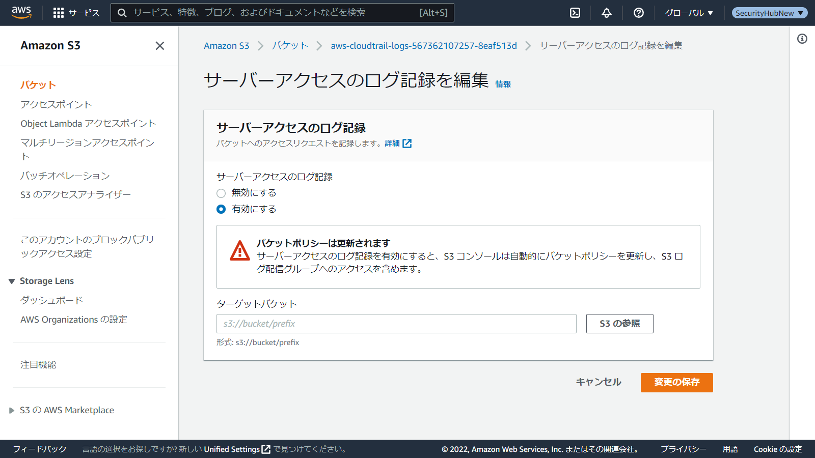Open the notifications bell icon
Screen dimensions: 815x458
pyautogui.click(x=606, y=13)
